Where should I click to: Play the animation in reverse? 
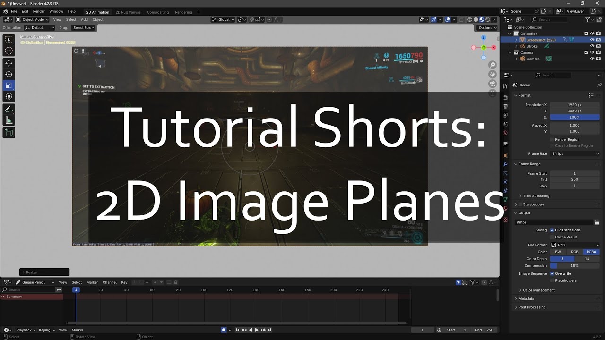pos(251,330)
